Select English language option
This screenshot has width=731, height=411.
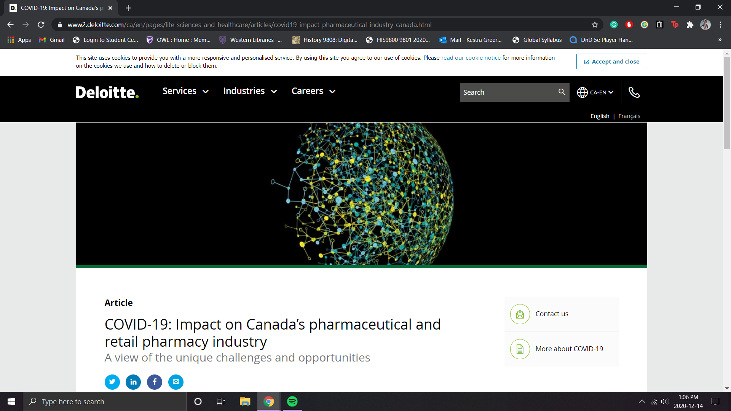[x=600, y=116]
